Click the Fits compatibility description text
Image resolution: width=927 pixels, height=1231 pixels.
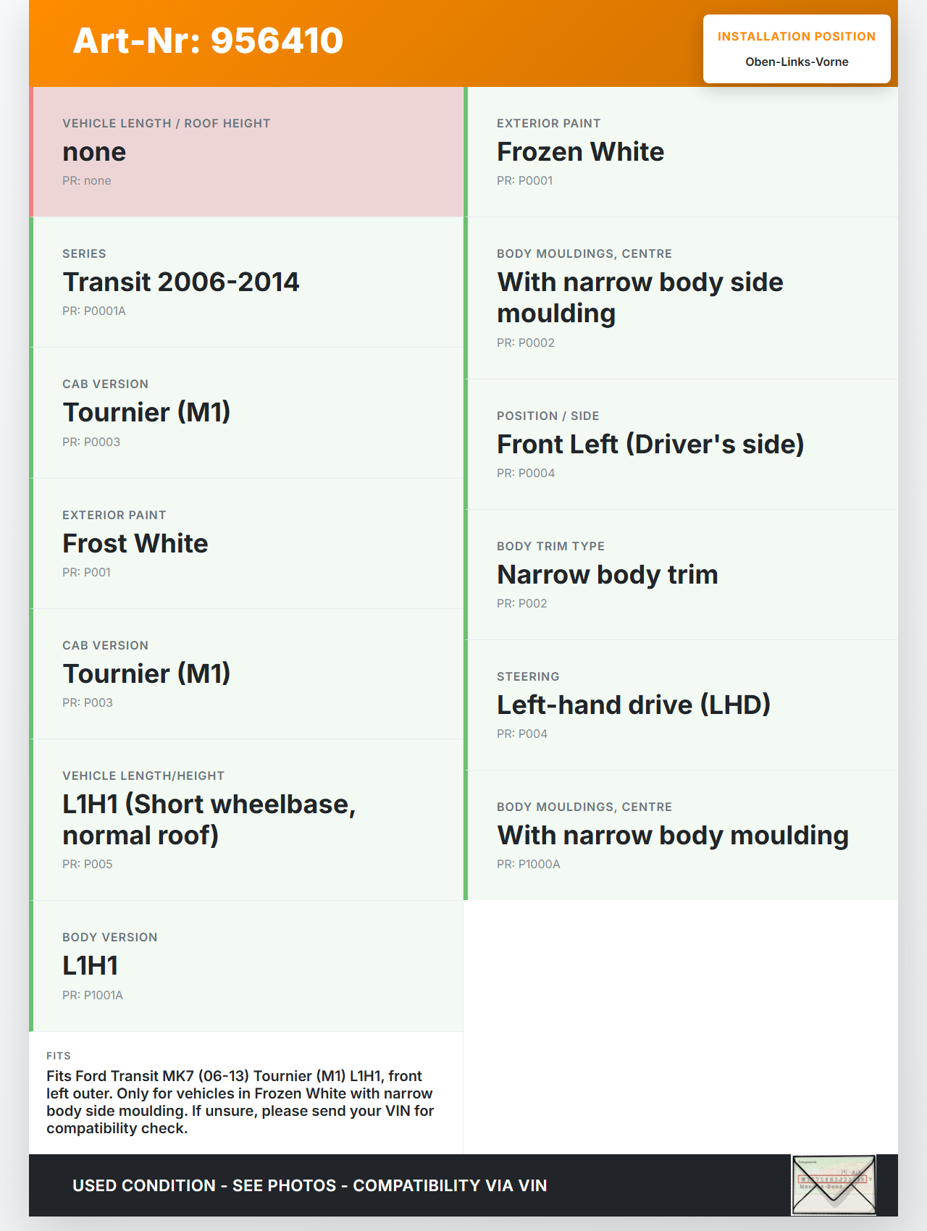[240, 1102]
